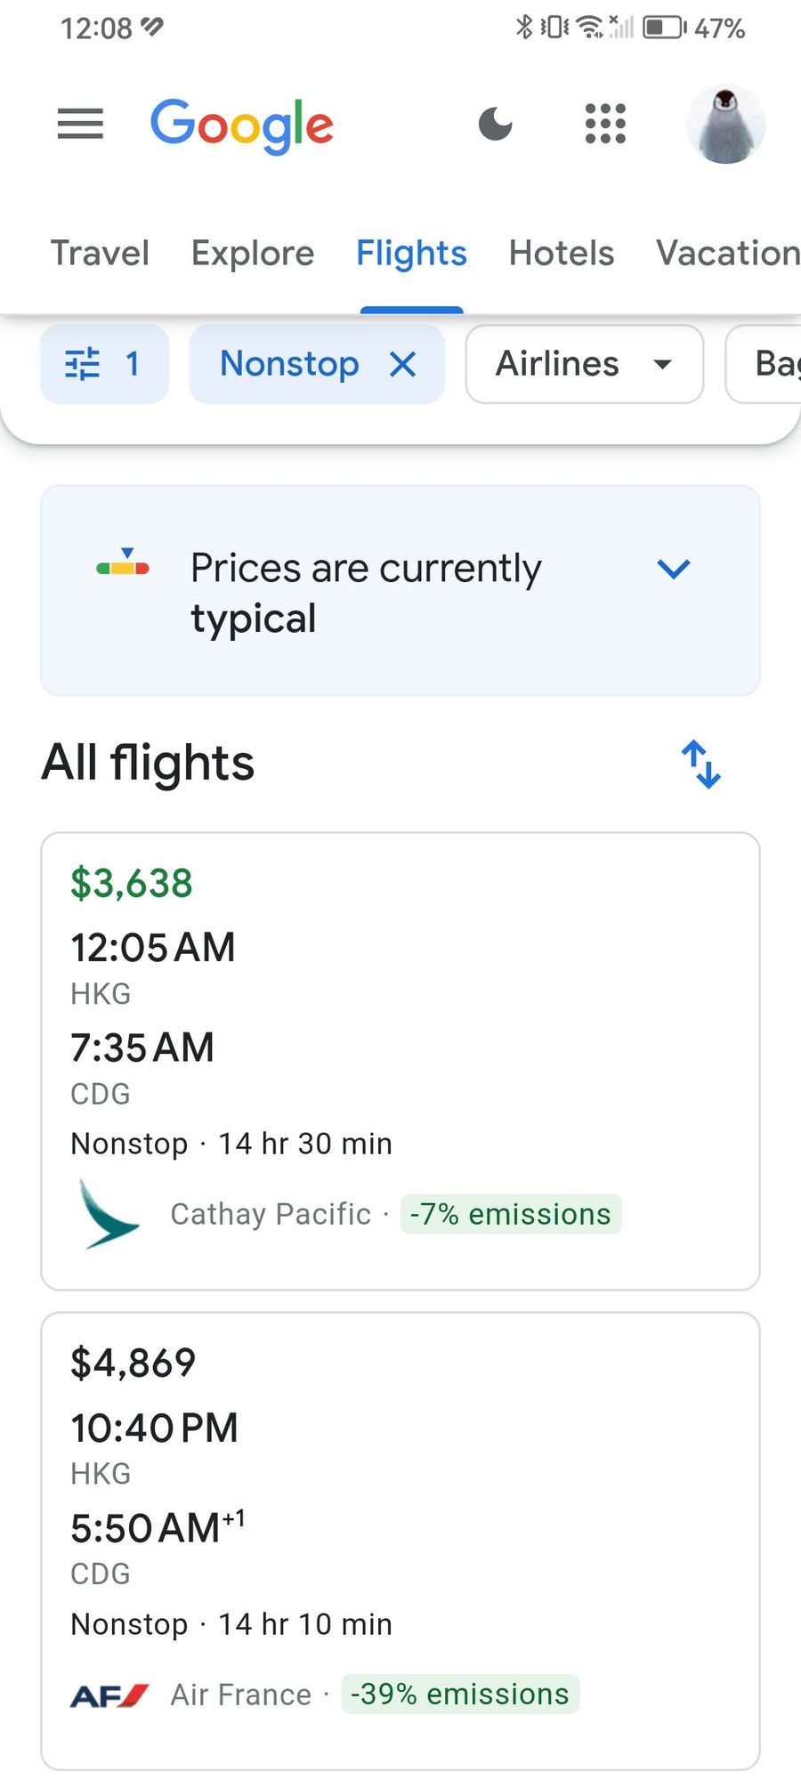Open the penguin profile avatar
801x1780 pixels.
[725, 125]
